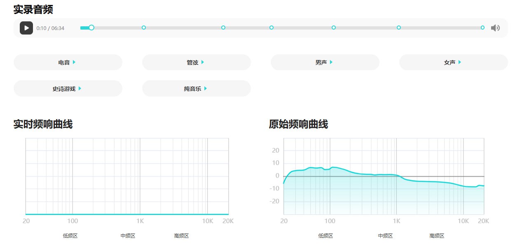Jump to first small marker after playhead
Image resolution: width=515 pixels, height=247 pixels.
tap(144, 28)
